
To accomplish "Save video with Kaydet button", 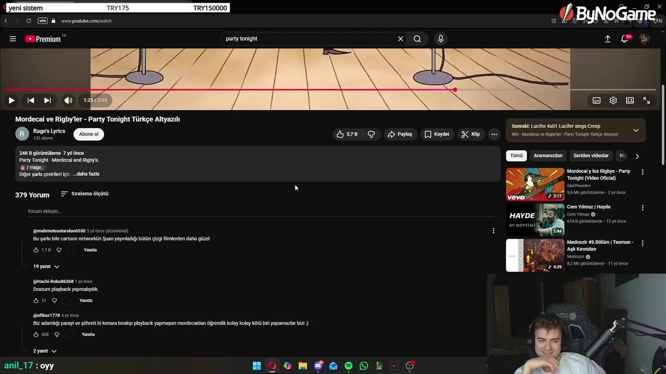I will [x=437, y=134].
